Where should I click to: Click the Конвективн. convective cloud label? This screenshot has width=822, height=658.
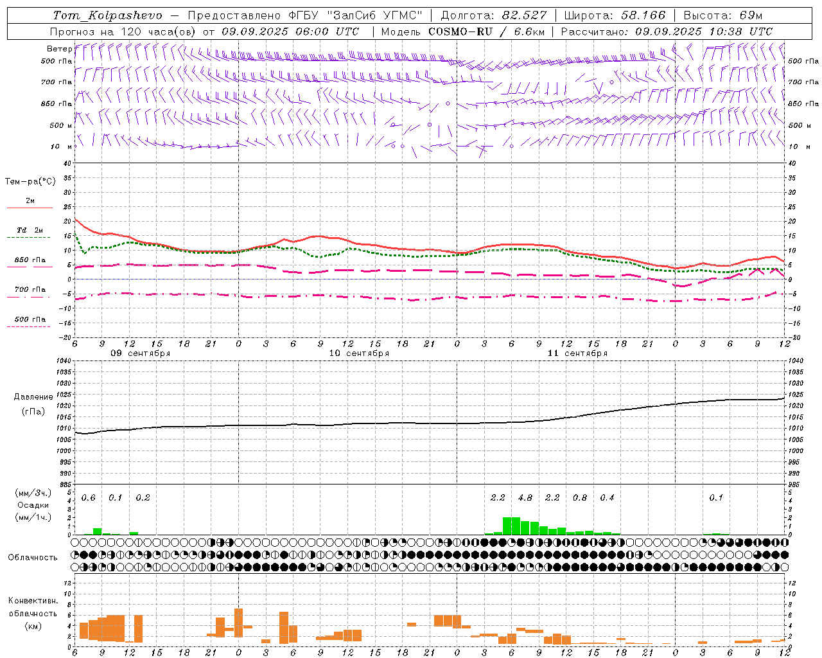tap(33, 600)
